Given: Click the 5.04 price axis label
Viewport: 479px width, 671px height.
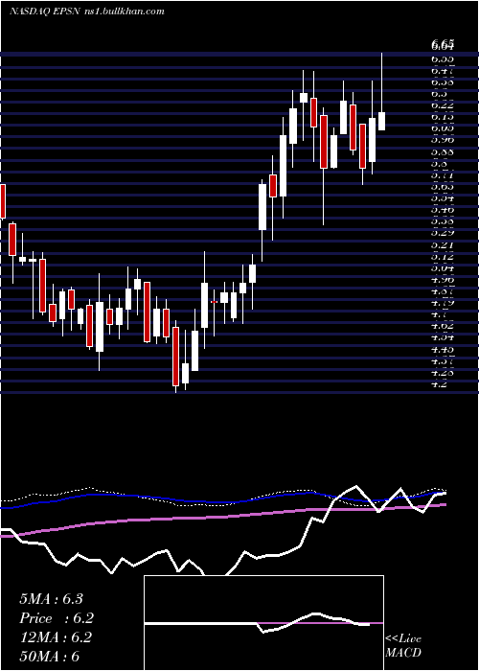Looking at the screenshot, I should point(443,268).
